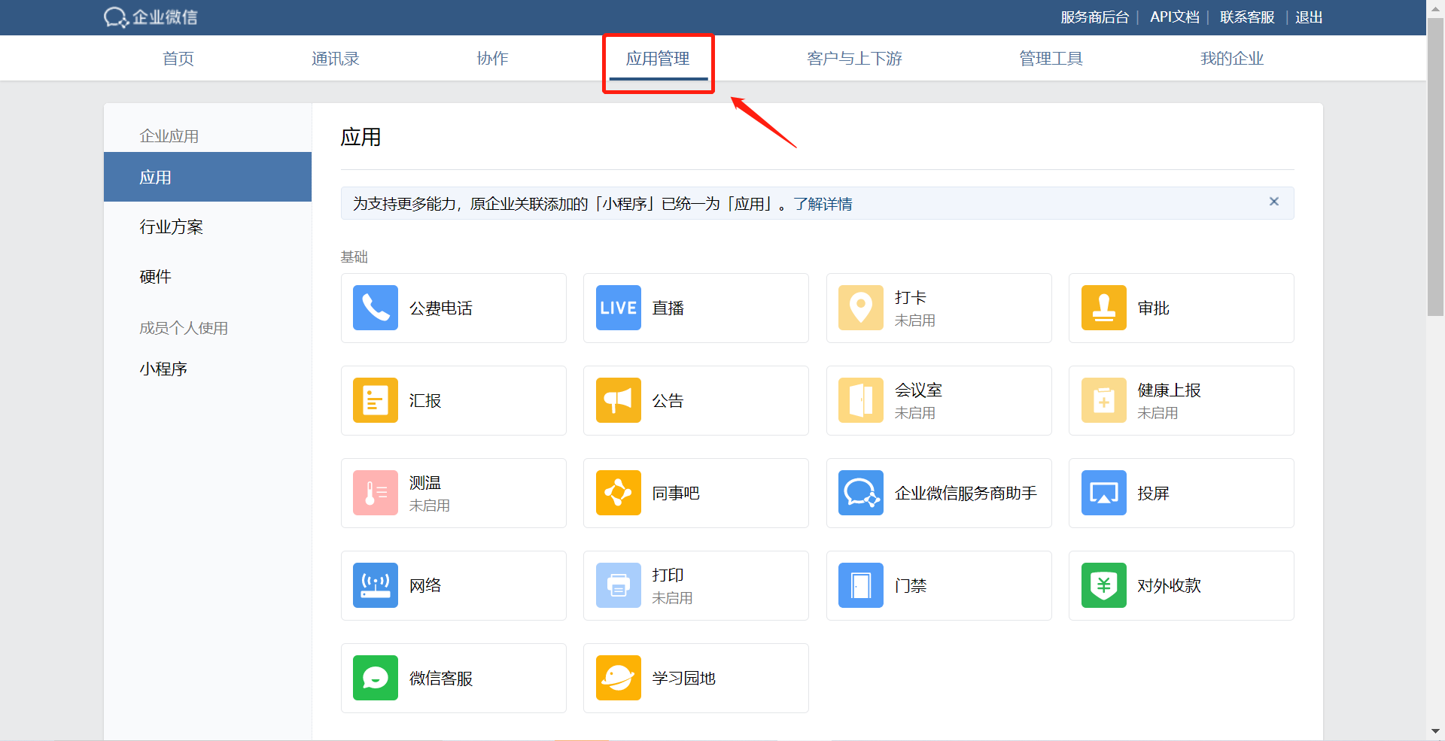The height and width of the screenshot is (741, 1445).
Task: Open the 公费电话 phone app icon
Action: click(375, 308)
